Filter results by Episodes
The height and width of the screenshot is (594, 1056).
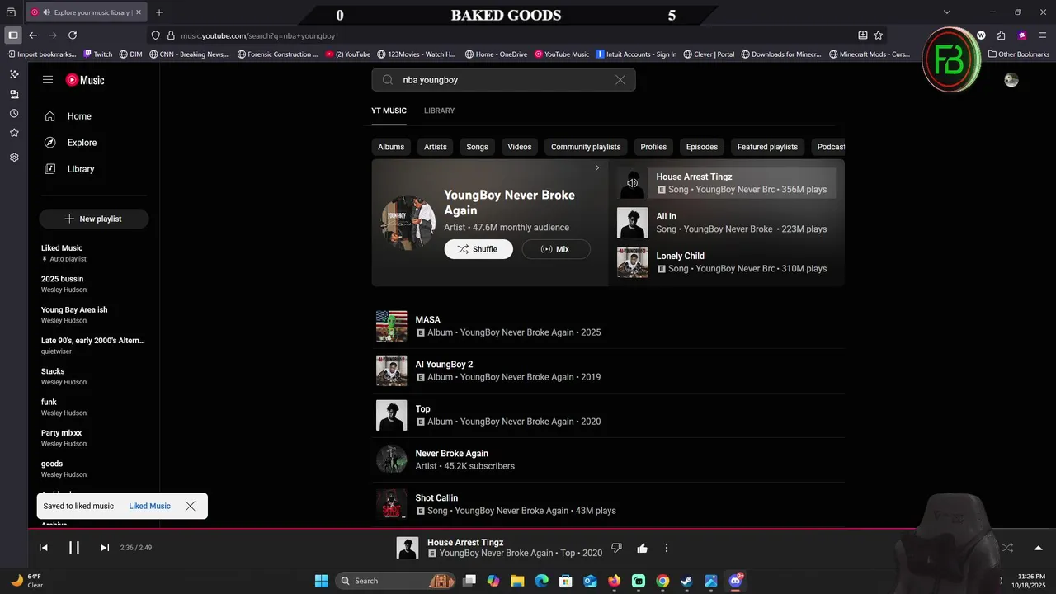point(702,147)
